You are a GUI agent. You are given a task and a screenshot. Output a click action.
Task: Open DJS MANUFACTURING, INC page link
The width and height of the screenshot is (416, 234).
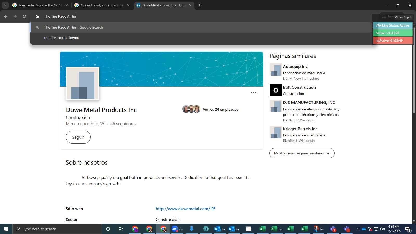[309, 103]
